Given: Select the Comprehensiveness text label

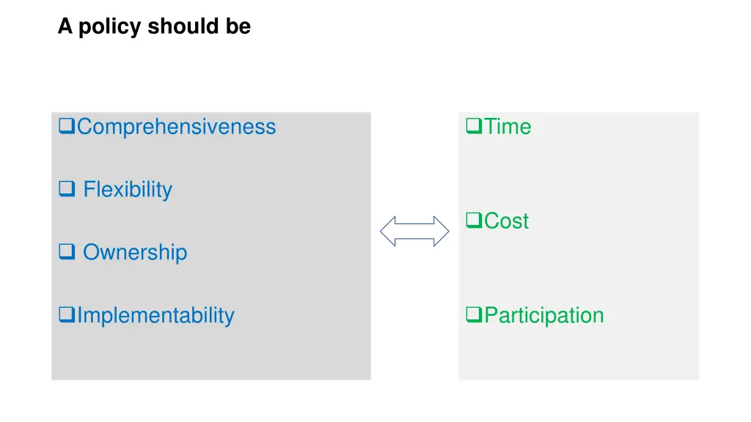Looking at the screenshot, I should 177,127.
